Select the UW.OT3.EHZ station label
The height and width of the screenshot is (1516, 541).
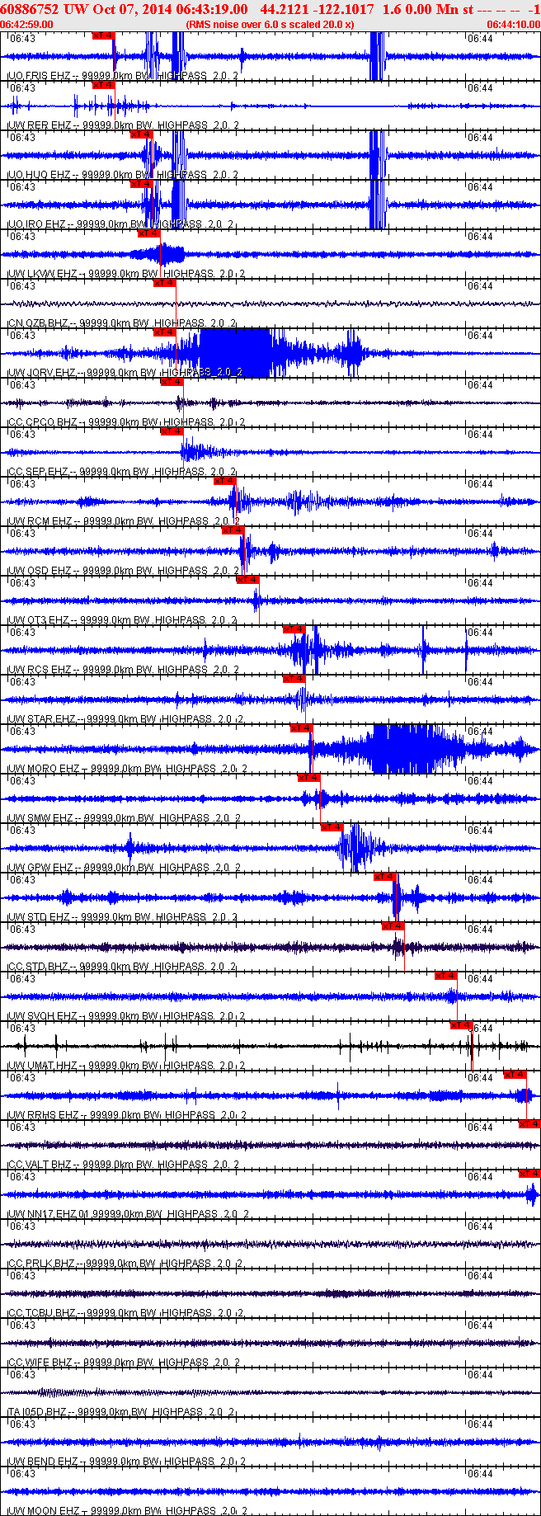point(121,620)
